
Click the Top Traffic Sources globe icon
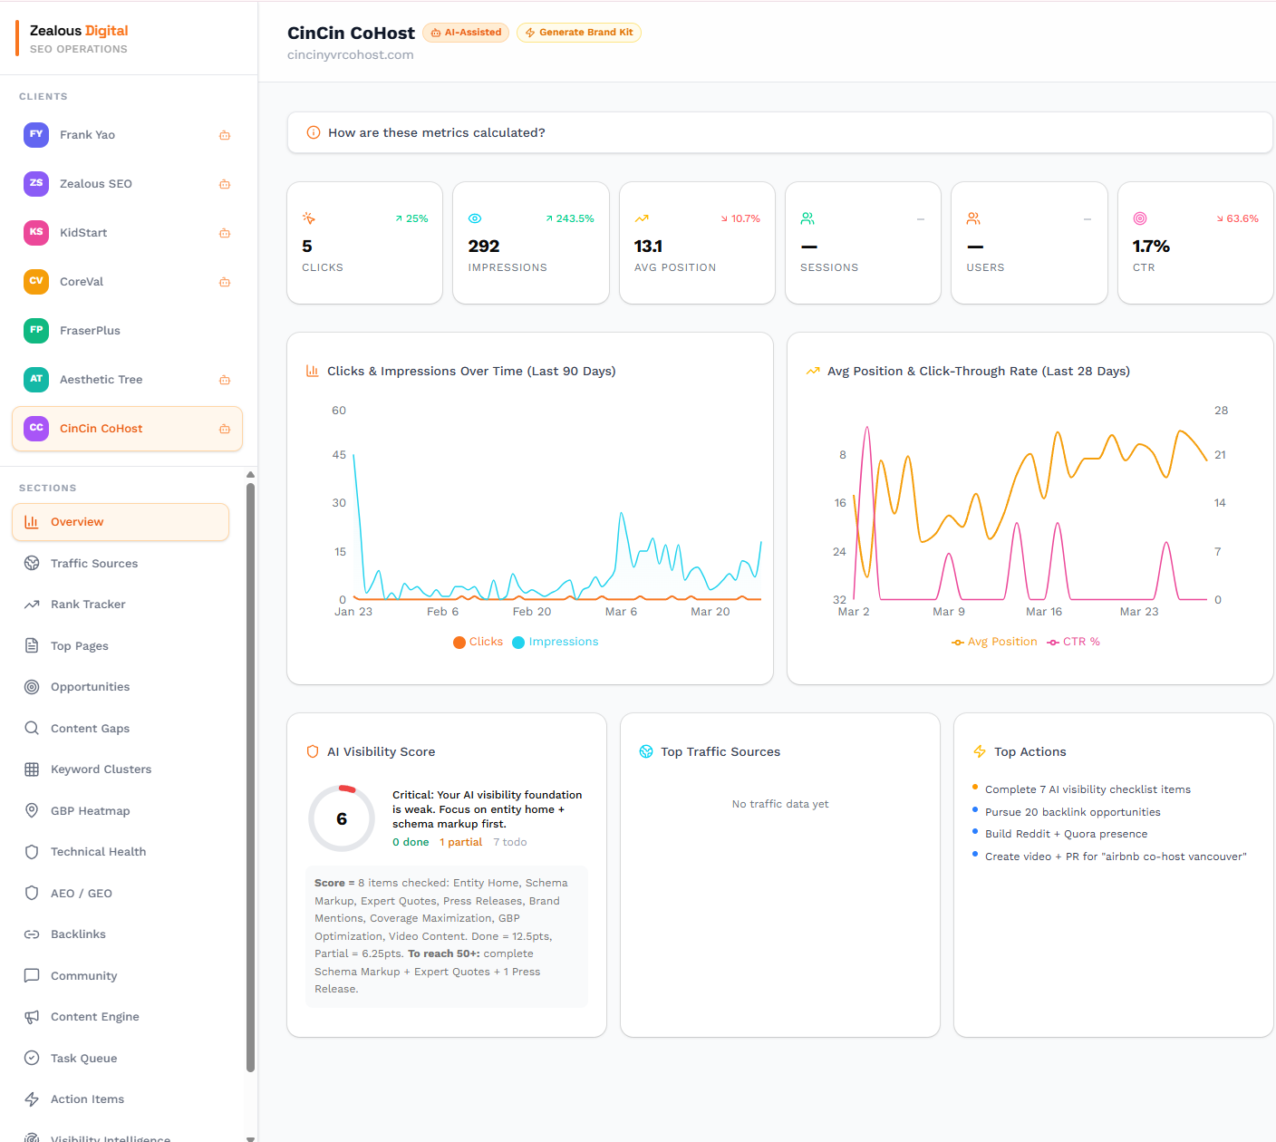click(645, 751)
